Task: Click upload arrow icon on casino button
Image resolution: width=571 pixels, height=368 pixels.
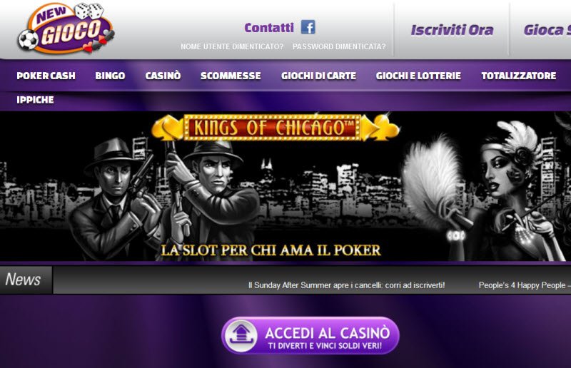Action: coord(241,335)
